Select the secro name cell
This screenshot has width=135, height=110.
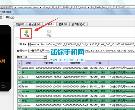[28, 91]
